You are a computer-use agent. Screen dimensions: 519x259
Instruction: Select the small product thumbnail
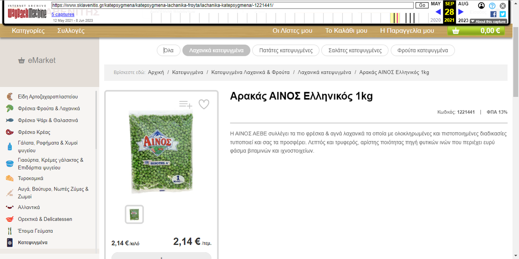134,214
